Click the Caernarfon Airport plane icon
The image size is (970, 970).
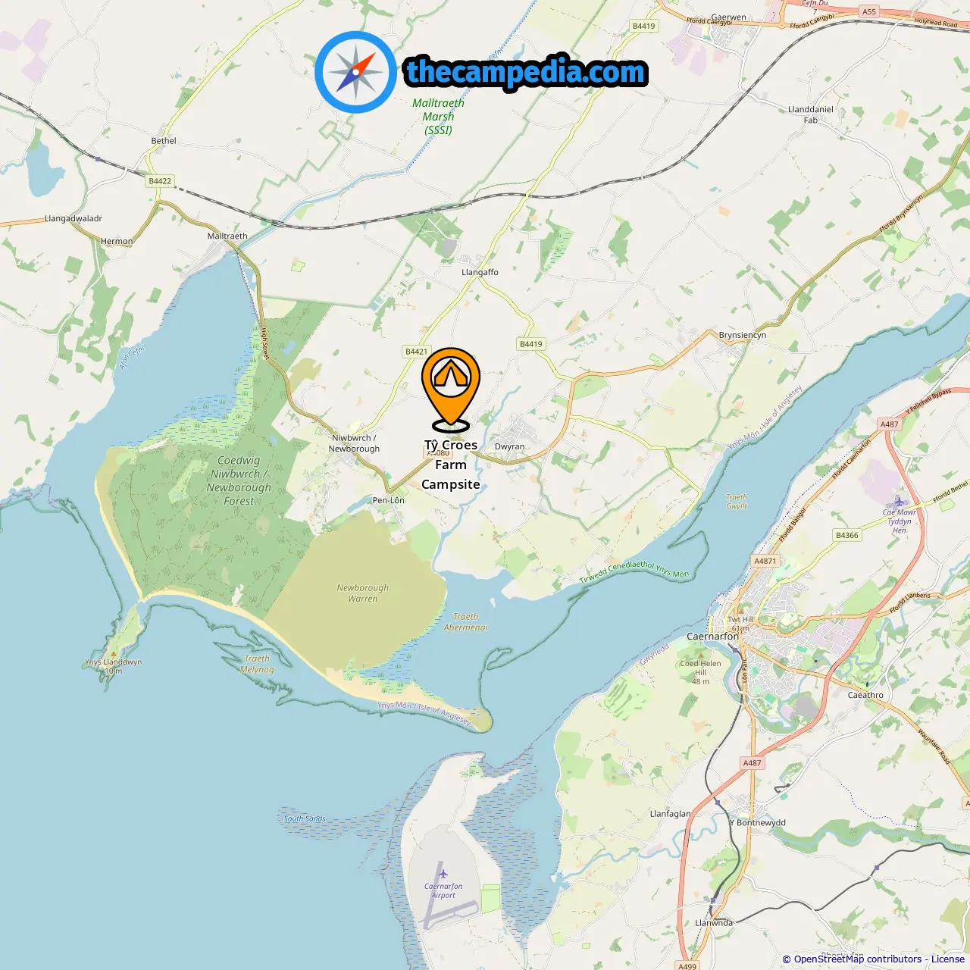tap(443, 875)
